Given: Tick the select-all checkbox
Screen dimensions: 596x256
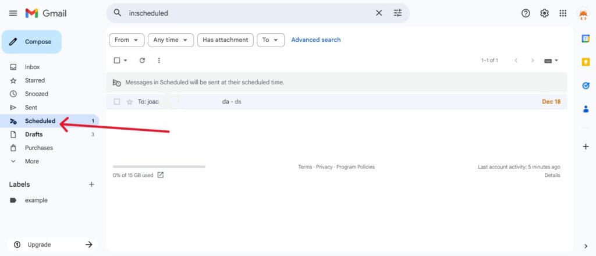Looking at the screenshot, I should (x=117, y=61).
